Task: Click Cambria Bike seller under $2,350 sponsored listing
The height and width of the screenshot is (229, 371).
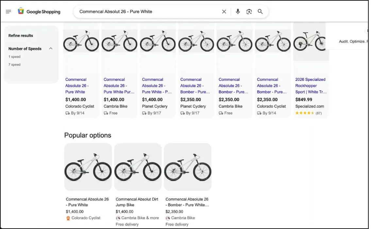Action: pyautogui.click(x=230, y=106)
